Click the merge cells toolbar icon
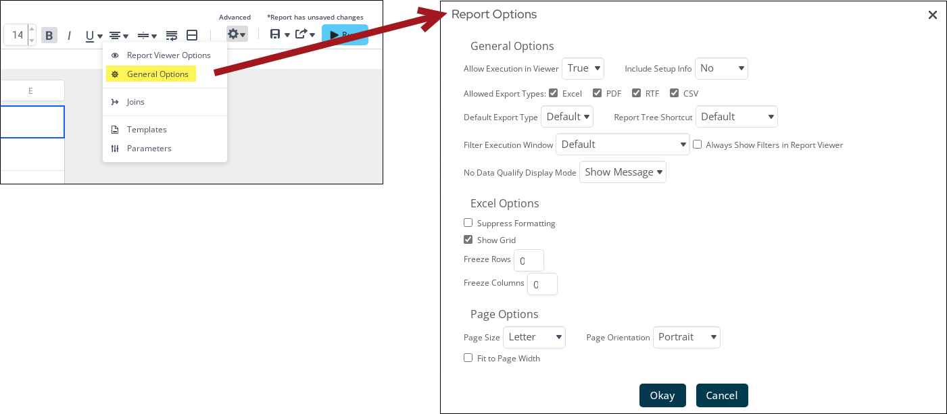 point(192,34)
